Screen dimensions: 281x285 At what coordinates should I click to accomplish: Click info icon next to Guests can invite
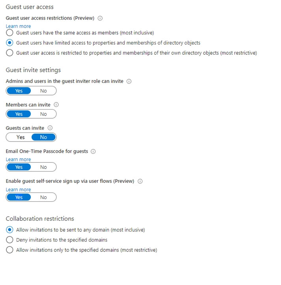pos(50,128)
